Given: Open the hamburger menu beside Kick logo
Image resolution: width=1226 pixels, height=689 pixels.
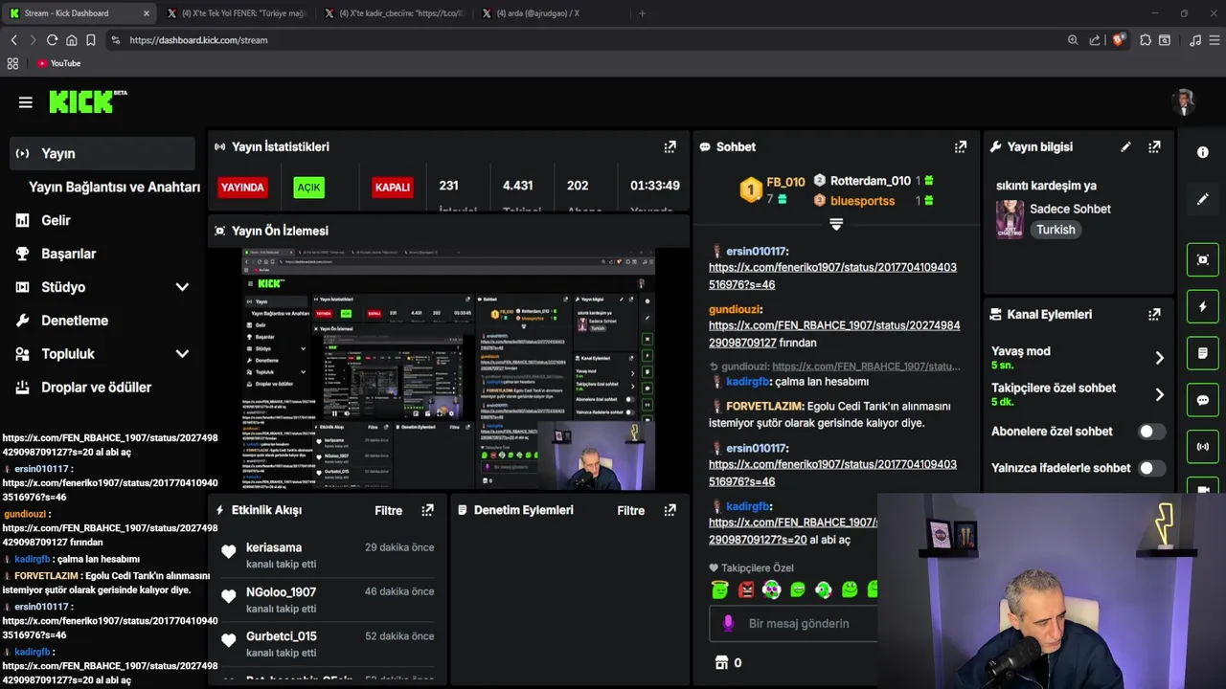Looking at the screenshot, I should coord(26,102).
